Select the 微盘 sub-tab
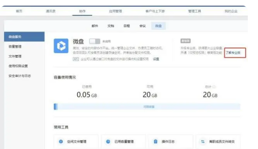258x149 pixels. 158,26
